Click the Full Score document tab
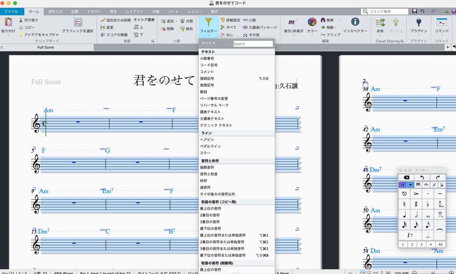The width and height of the screenshot is (456, 274). (x=46, y=47)
